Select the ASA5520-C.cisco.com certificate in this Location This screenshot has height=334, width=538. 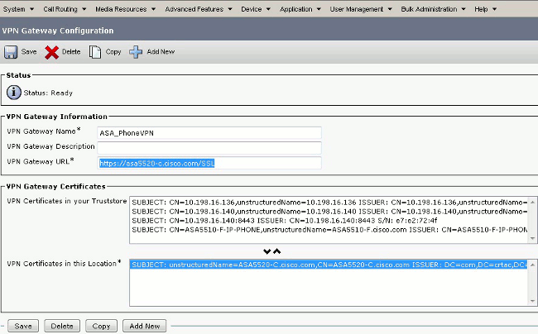click(x=329, y=265)
